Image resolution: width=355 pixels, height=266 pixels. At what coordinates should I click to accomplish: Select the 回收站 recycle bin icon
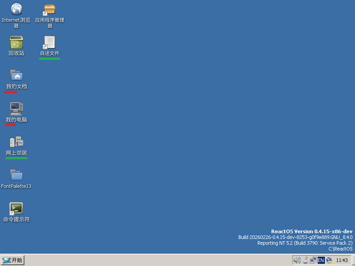[x=16, y=43]
